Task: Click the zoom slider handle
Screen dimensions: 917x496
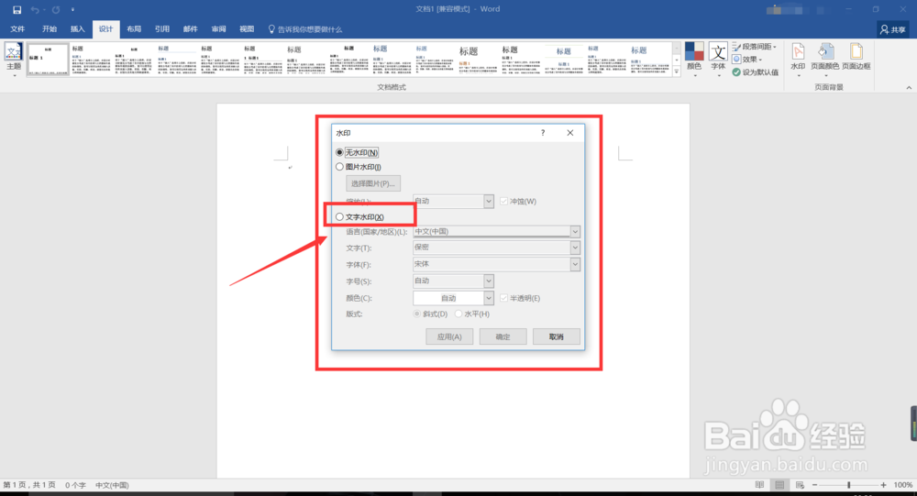Action: tap(848, 485)
